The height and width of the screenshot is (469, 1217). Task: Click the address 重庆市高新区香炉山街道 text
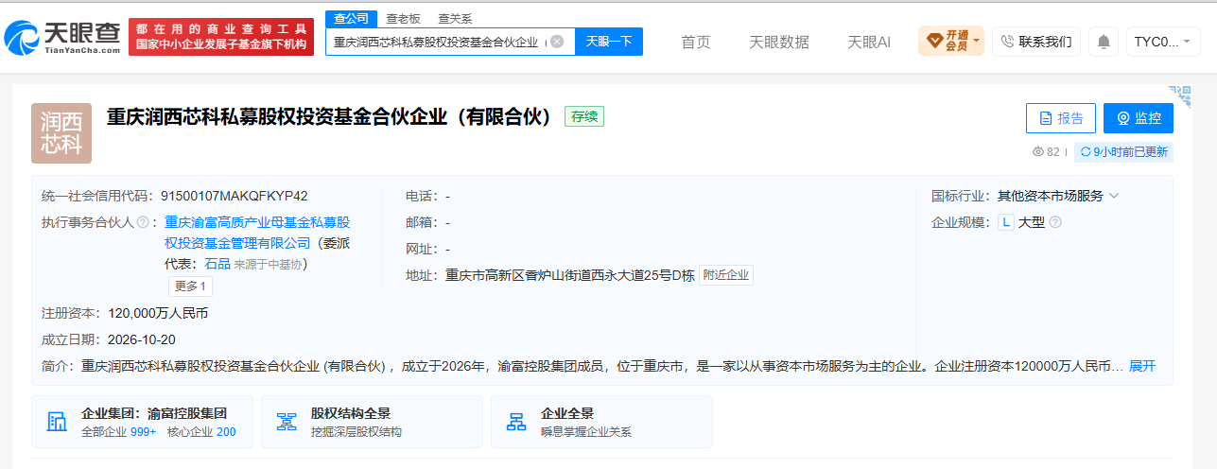(570, 275)
